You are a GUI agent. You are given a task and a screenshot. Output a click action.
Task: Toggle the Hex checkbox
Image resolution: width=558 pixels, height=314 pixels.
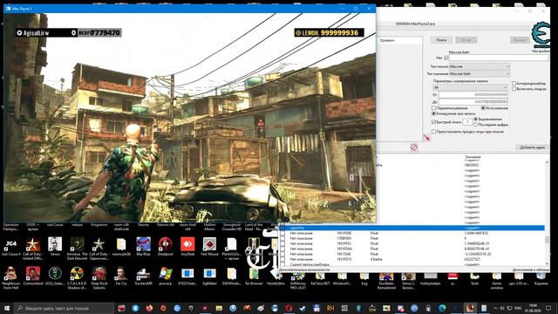coord(446,58)
